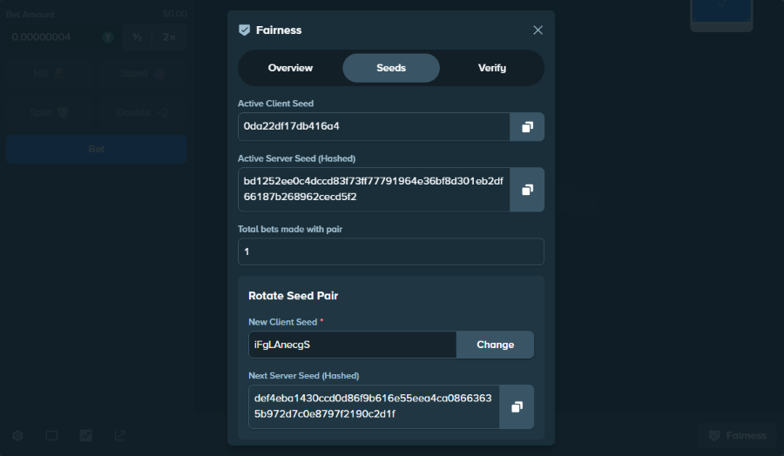The width and height of the screenshot is (784, 456).
Task: Copy the Next Server Seed hash
Action: (517, 407)
